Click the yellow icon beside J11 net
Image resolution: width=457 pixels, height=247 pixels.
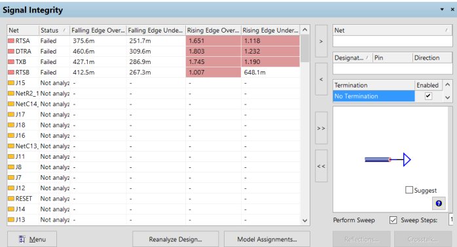(x=11, y=157)
